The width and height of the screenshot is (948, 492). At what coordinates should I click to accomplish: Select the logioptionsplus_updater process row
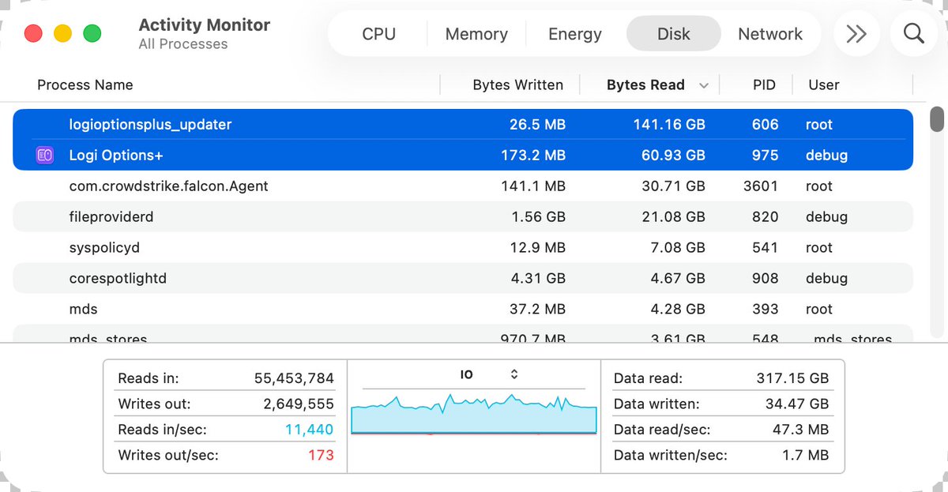click(463, 125)
